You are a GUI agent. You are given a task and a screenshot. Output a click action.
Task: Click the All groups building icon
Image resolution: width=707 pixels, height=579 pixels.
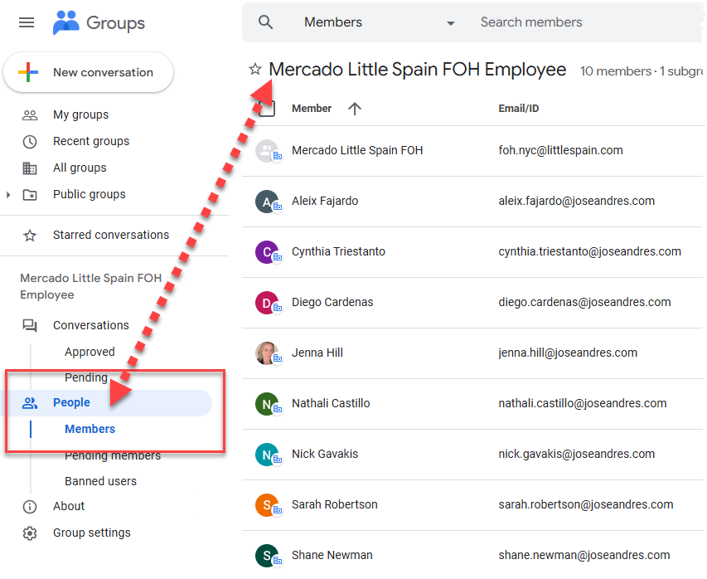(x=30, y=168)
